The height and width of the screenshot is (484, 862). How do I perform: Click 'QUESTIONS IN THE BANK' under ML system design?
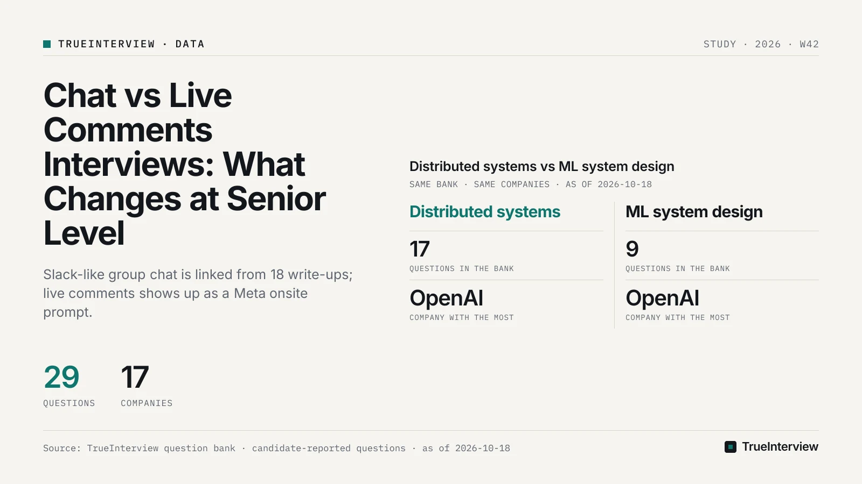[678, 269]
